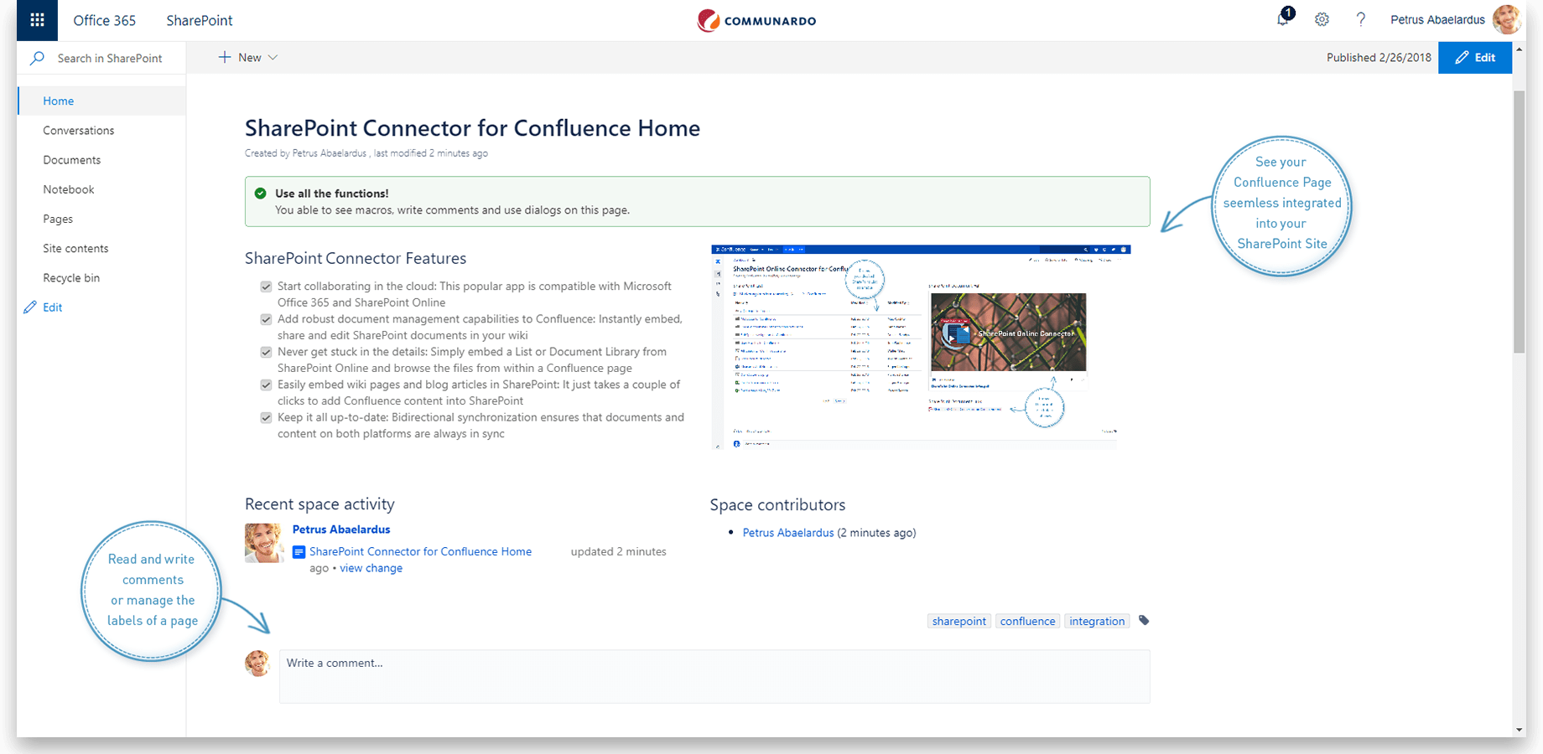Viewport: 1543px width, 754px height.
Task: Open the settings gear
Action: pos(1322,19)
